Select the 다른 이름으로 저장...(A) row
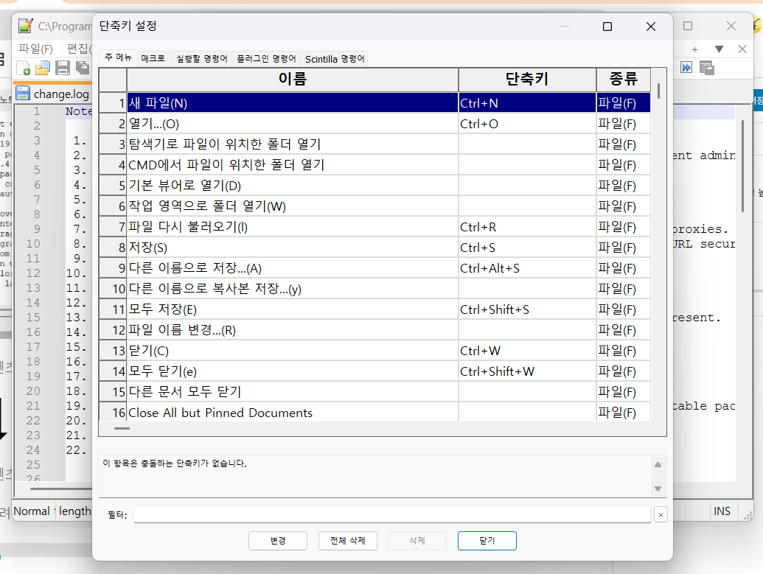763x574 pixels. click(374, 268)
